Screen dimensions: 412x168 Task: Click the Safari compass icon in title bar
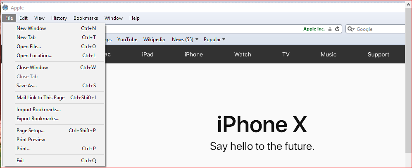[x=5, y=7]
